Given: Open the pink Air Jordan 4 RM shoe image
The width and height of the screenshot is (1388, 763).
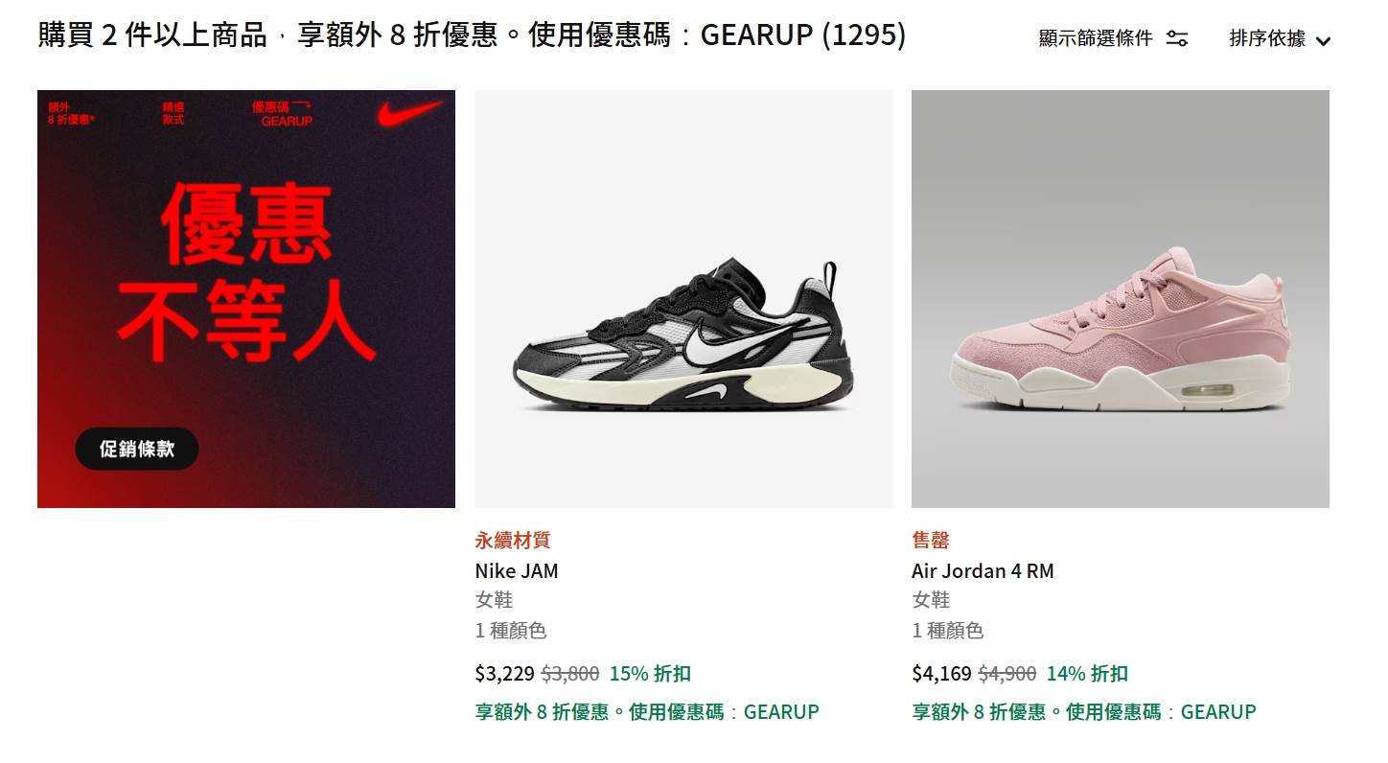Looking at the screenshot, I should coord(1121,299).
